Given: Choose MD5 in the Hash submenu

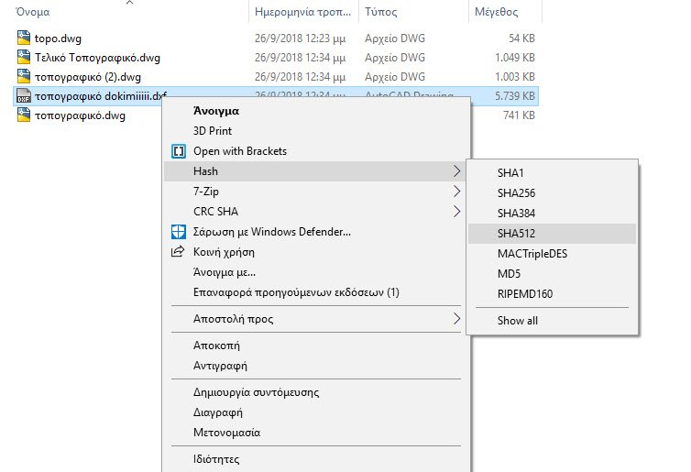Looking at the screenshot, I should tap(510, 273).
